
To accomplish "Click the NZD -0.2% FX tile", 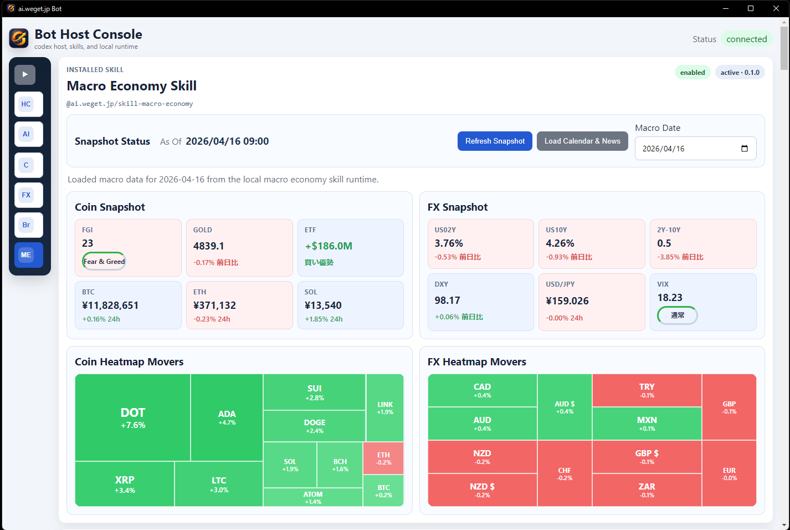I will [483, 457].
